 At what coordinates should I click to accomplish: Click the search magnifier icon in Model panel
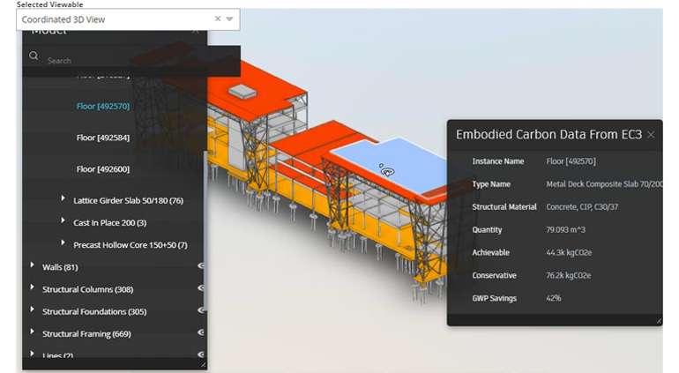pyautogui.click(x=34, y=56)
